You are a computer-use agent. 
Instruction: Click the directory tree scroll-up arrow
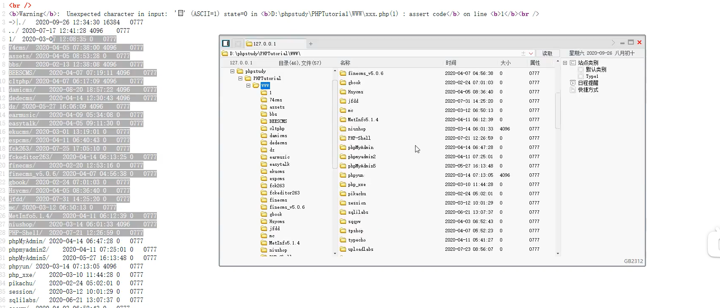coord(335,71)
